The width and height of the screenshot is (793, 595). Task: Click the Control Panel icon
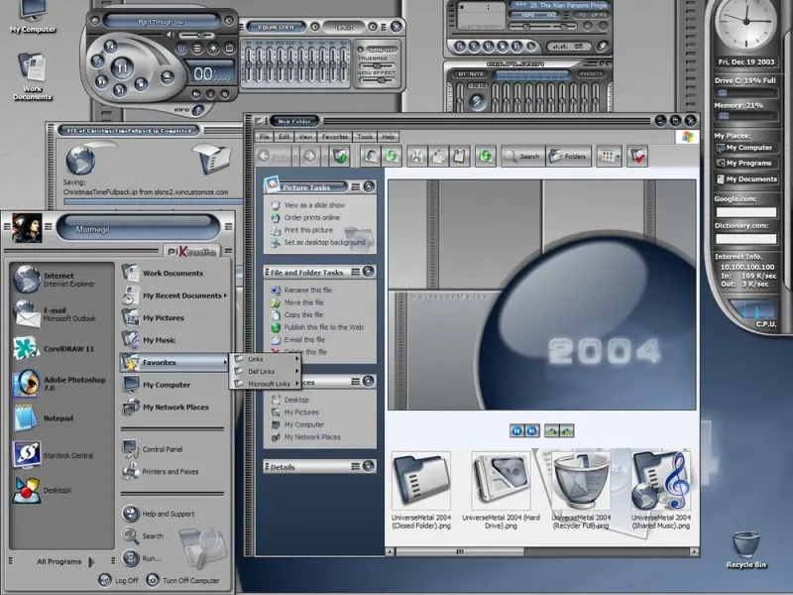tap(130, 448)
